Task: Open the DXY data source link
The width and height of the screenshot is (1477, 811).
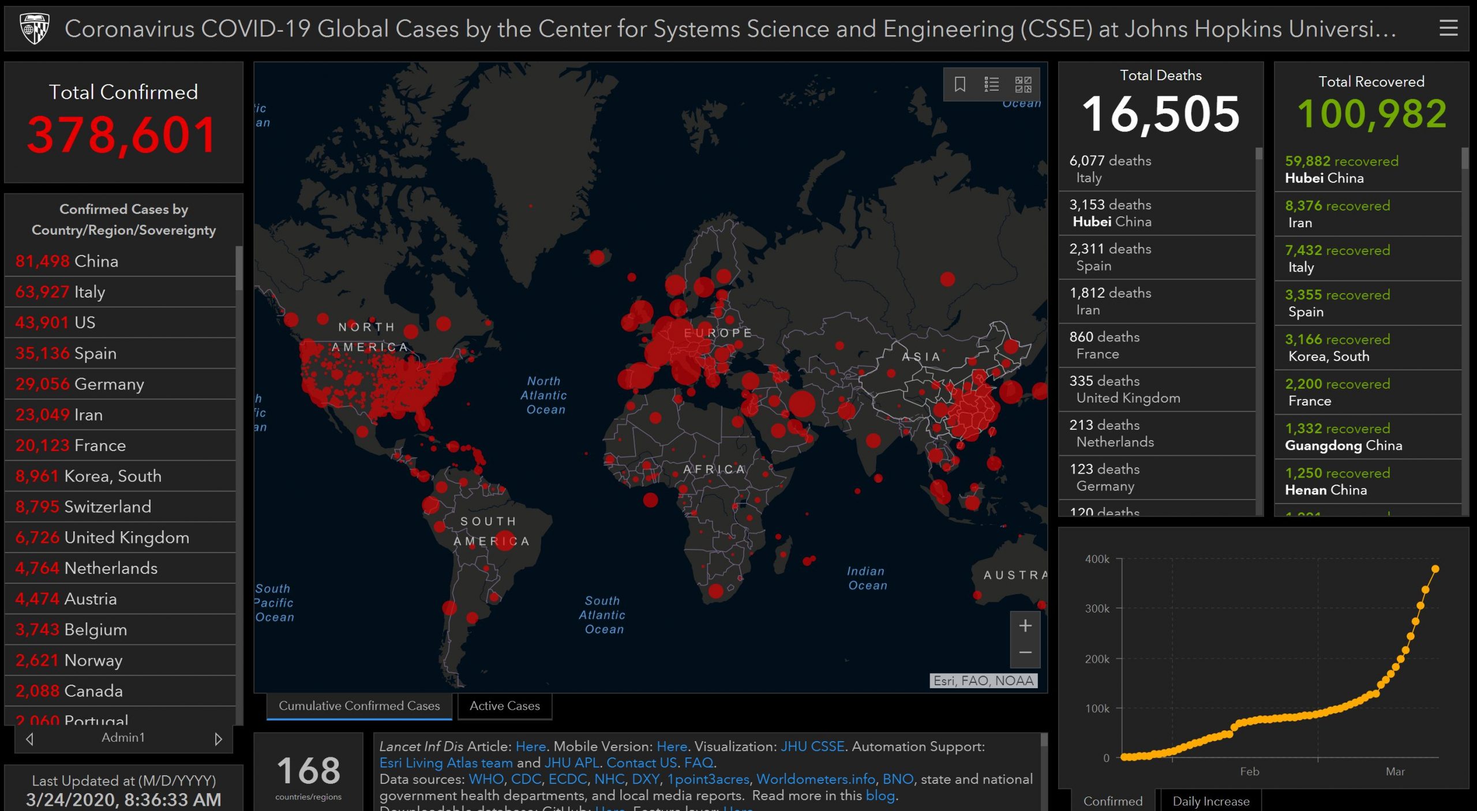Action: pos(646,779)
